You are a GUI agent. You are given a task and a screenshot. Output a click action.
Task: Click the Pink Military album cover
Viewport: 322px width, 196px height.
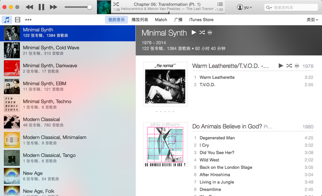[165, 145]
